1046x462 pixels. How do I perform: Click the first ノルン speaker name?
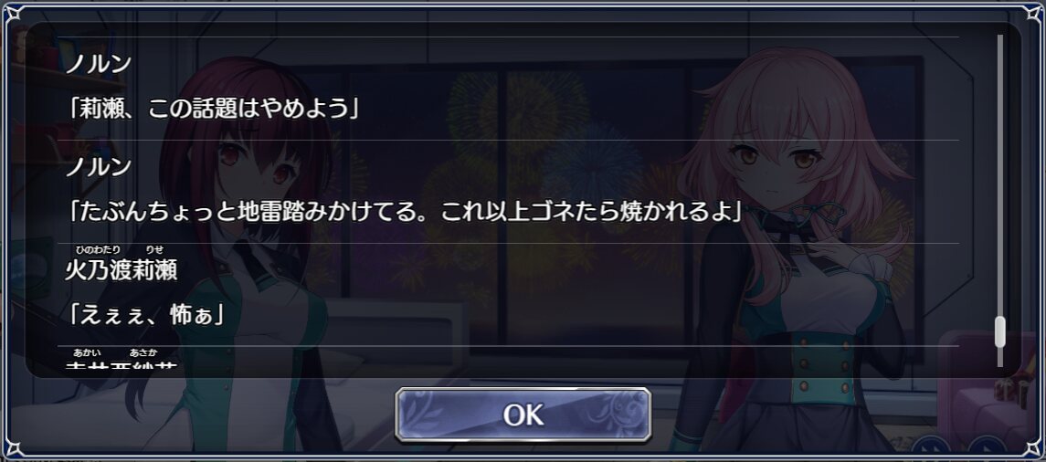[98, 63]
